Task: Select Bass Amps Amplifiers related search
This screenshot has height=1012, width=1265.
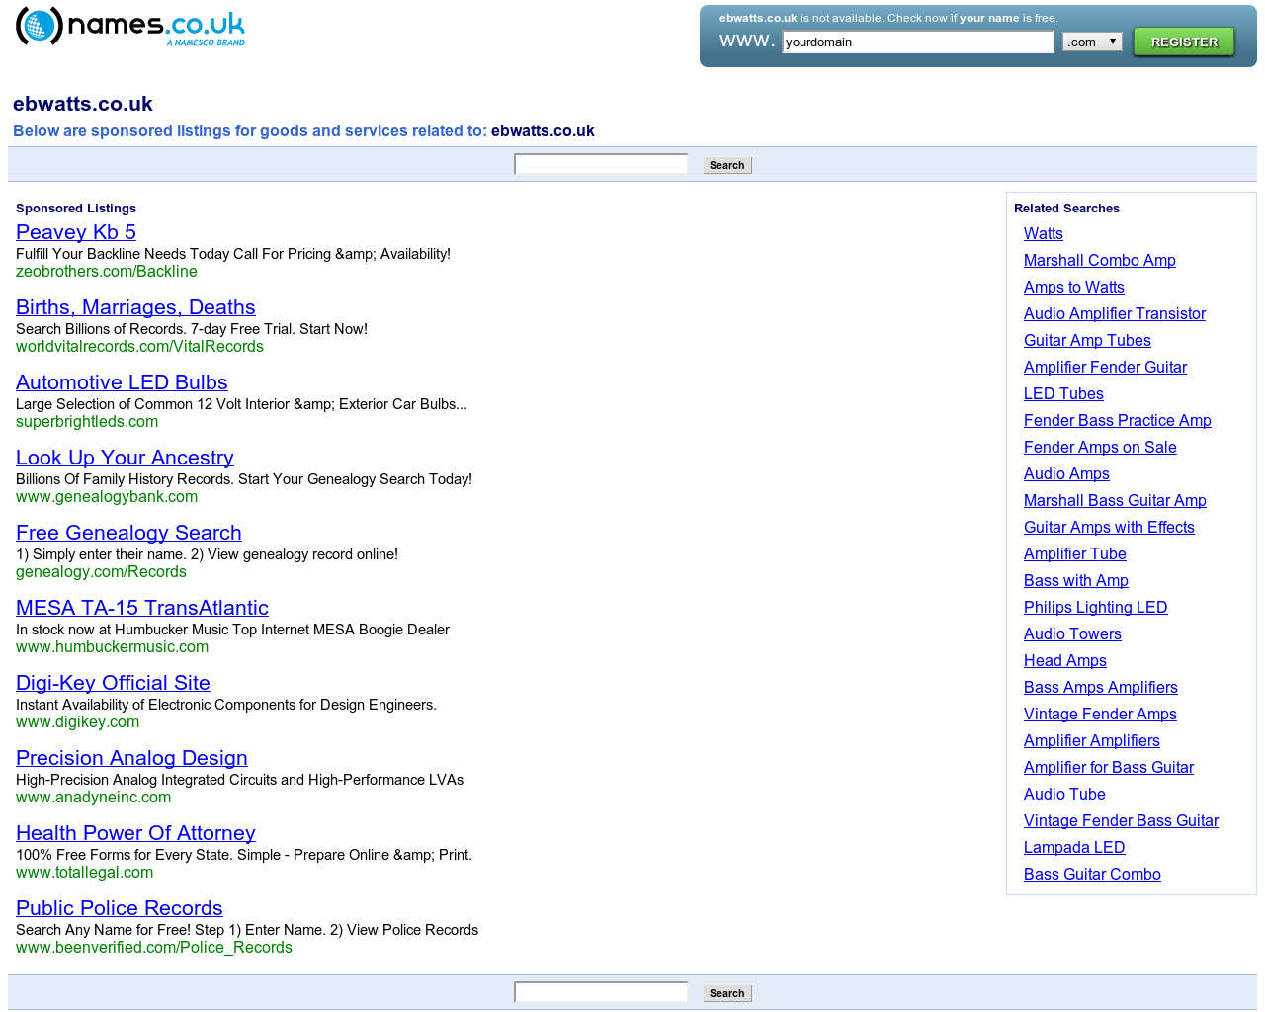Action: point(1101,688)
